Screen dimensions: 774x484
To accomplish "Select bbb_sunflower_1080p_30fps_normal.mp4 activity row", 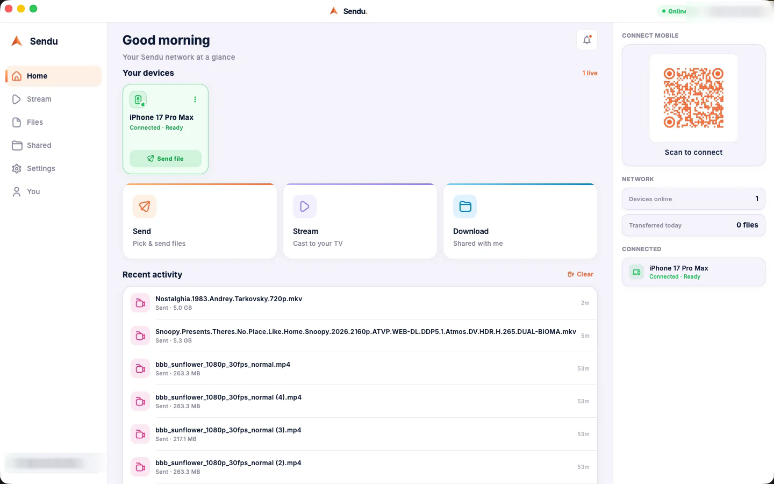I will (360, 369).
